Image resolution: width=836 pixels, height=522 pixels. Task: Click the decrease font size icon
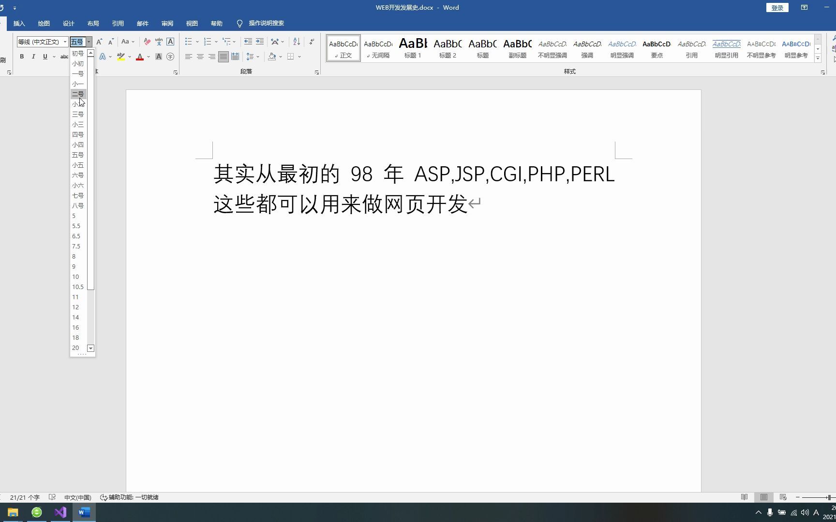(x=111, y=42)
